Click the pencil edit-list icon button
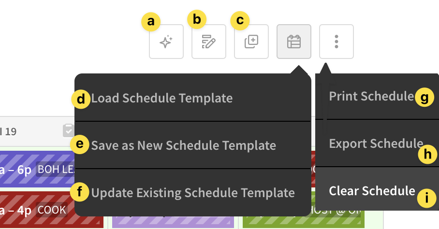This screenshot has height=229, width=439. (x=209, y=42)
